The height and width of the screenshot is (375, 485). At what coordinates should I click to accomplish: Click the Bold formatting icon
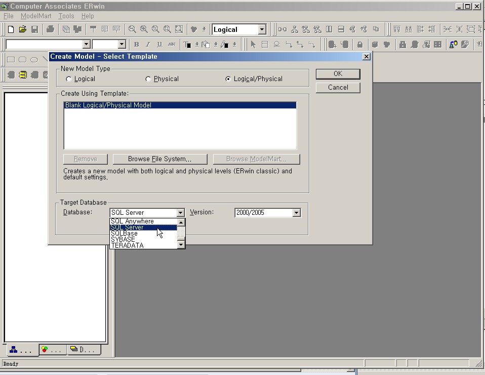pos(136,45)
